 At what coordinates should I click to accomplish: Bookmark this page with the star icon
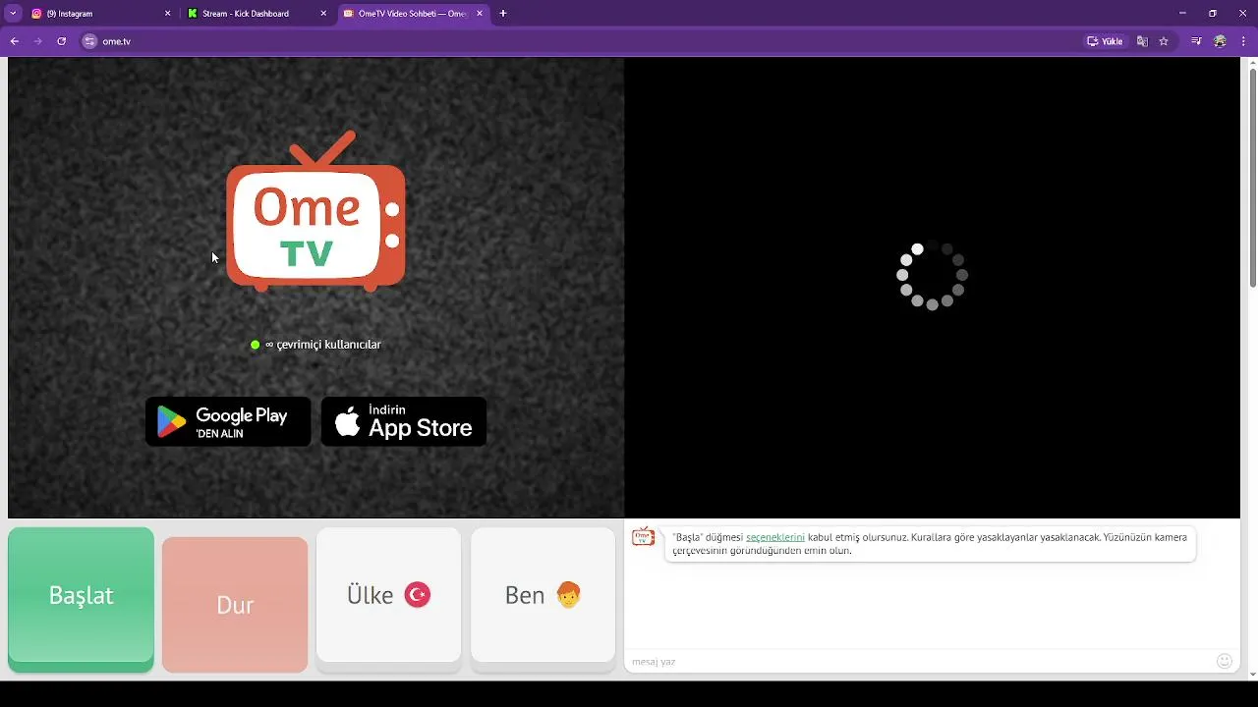pos(1164,41)
